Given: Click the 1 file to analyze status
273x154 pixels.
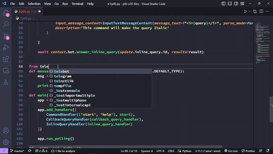Looking at the screenshot, I should [63, 151].
